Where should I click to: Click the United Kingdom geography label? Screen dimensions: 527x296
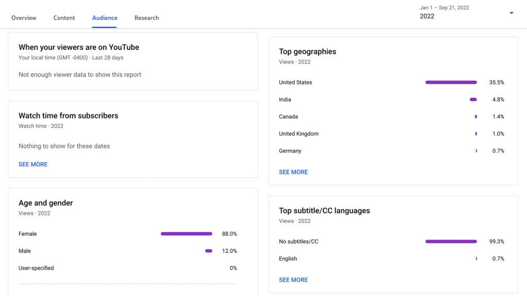[297, 134]
